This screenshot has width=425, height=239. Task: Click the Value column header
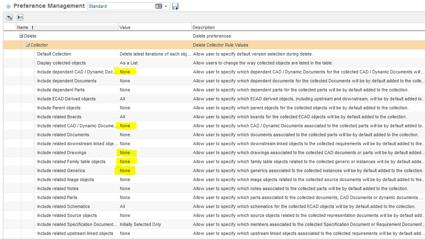point(125,27)
